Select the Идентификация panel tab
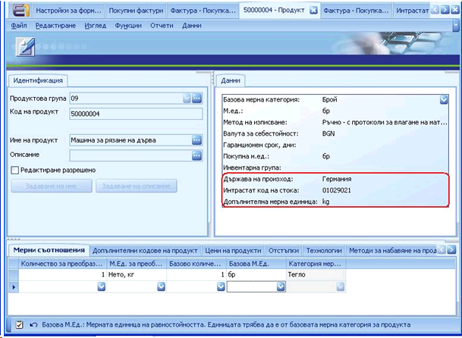 point(38,80)
